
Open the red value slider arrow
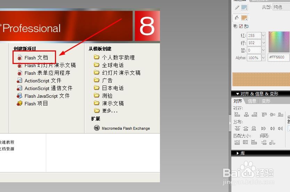[264, 35]
